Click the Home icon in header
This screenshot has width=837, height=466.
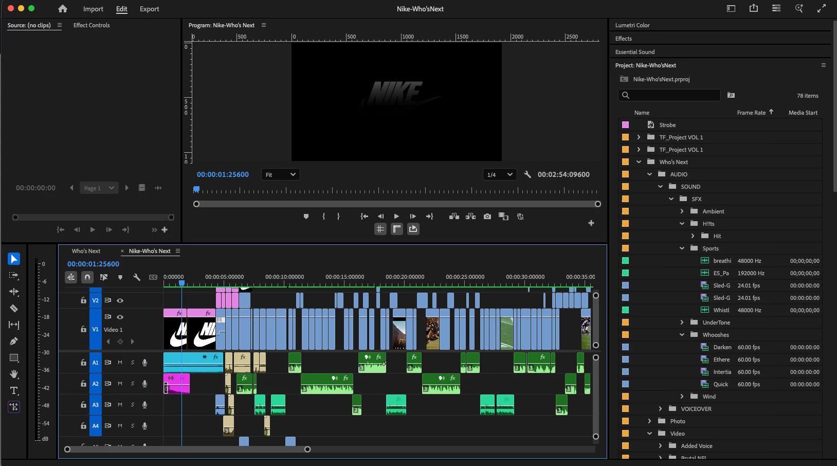coord(63,9)
